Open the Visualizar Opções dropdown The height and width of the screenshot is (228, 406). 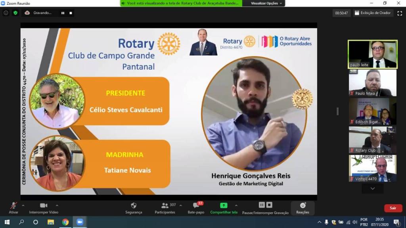(x=267, y=3)
